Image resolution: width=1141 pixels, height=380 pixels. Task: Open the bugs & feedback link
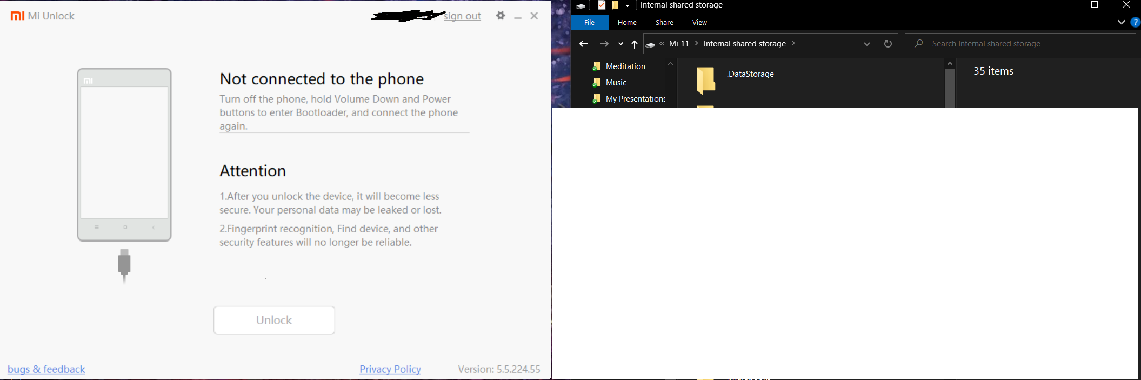(46, 369)
